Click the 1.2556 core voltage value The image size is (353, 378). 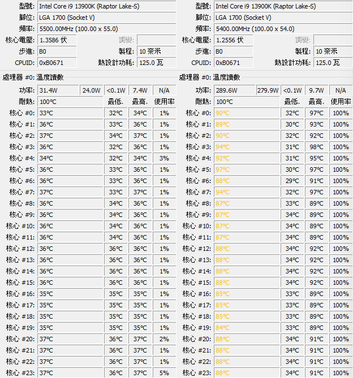(x=234, y=40)
